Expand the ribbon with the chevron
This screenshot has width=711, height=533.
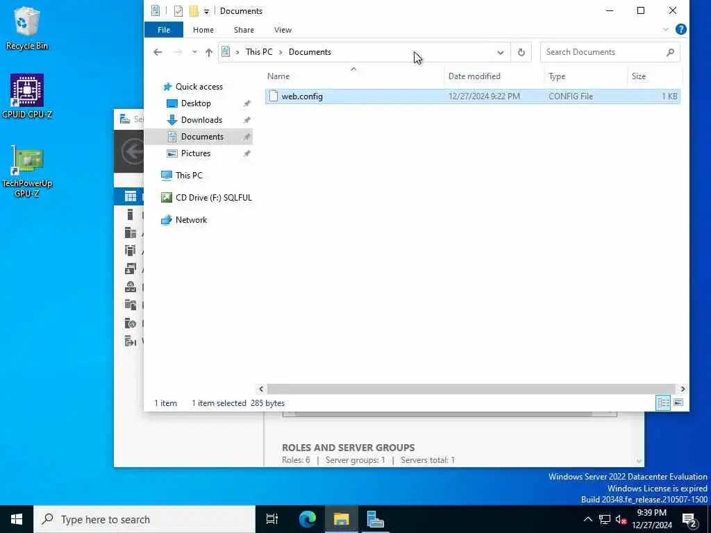(x=665, y=29)
